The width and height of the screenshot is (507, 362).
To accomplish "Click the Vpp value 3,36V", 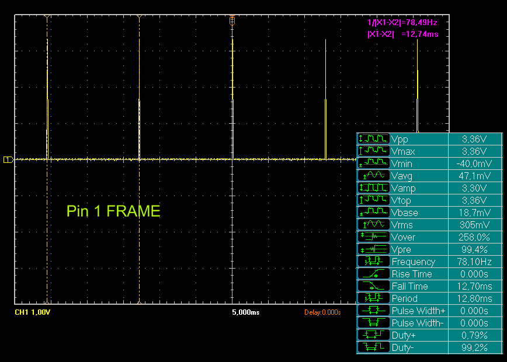I will coord(474,139).
